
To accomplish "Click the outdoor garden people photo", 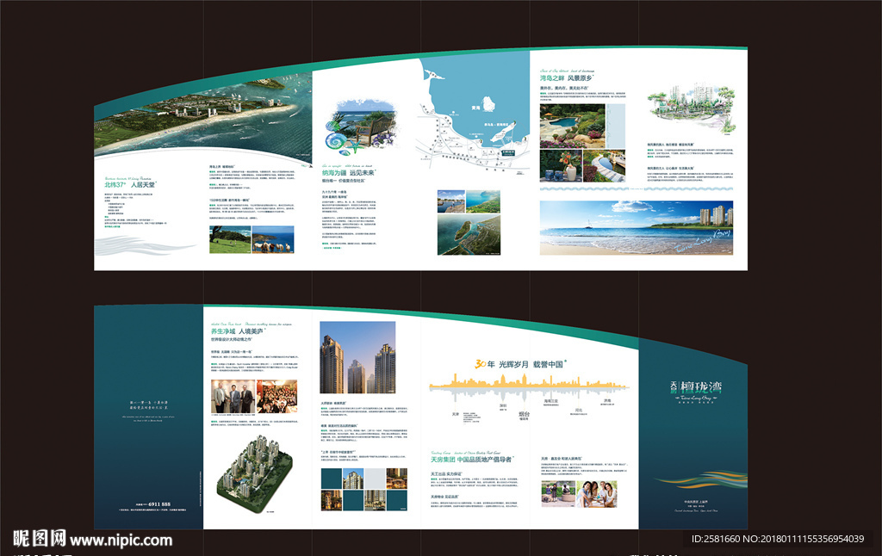I will [x=558, y=494].
